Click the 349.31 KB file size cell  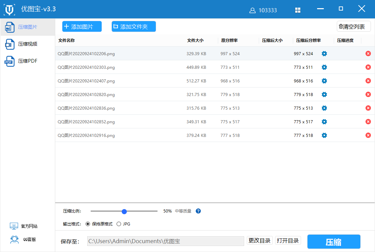pyautogui.click(x=196, y=122)
